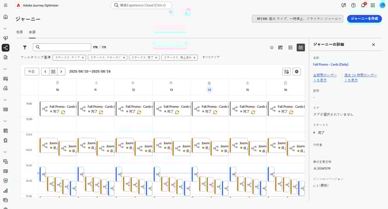Focus the journey list search field
Viewport: 388px width, 209px height.
(62, 47)
